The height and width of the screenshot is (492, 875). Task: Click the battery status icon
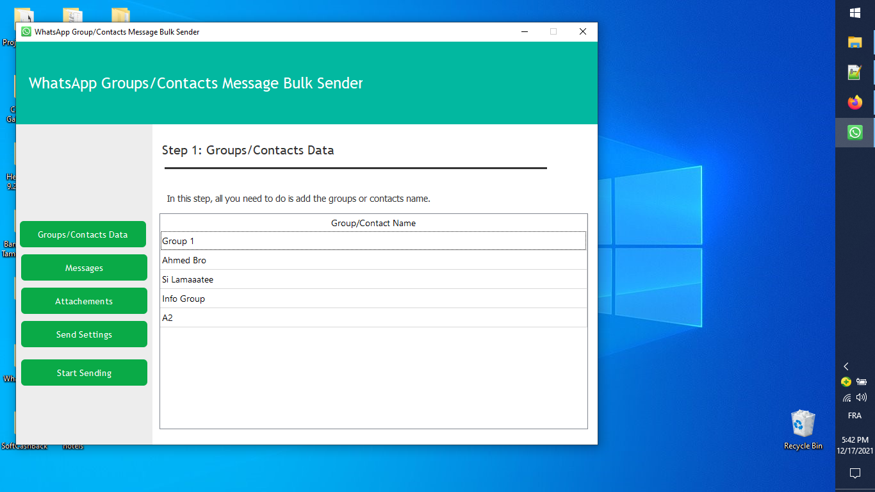tap(862, 382)
